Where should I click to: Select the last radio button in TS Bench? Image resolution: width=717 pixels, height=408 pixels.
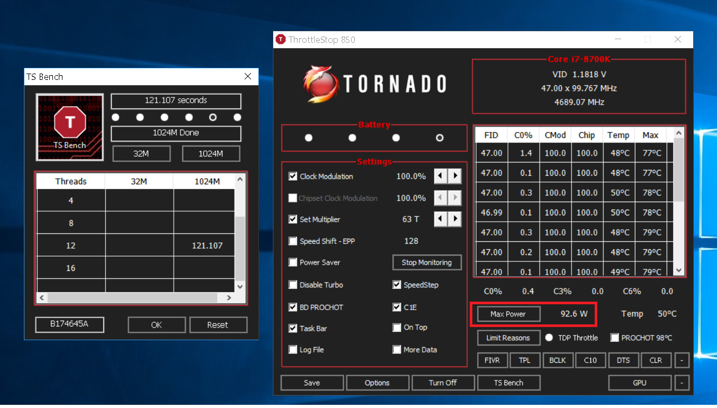click(x=237, y=117)
